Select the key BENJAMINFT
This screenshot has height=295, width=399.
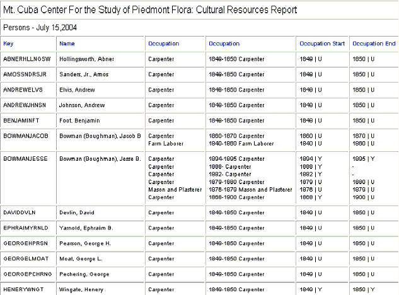21,120
